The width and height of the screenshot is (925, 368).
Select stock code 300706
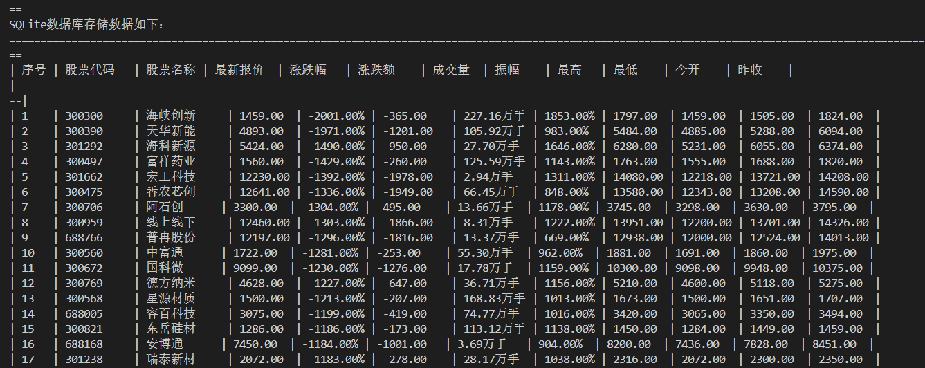[x=84, y=207]
